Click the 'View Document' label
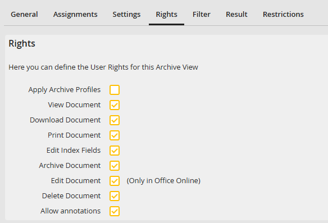Screen dimensions: 328x223 pos(74,105)
